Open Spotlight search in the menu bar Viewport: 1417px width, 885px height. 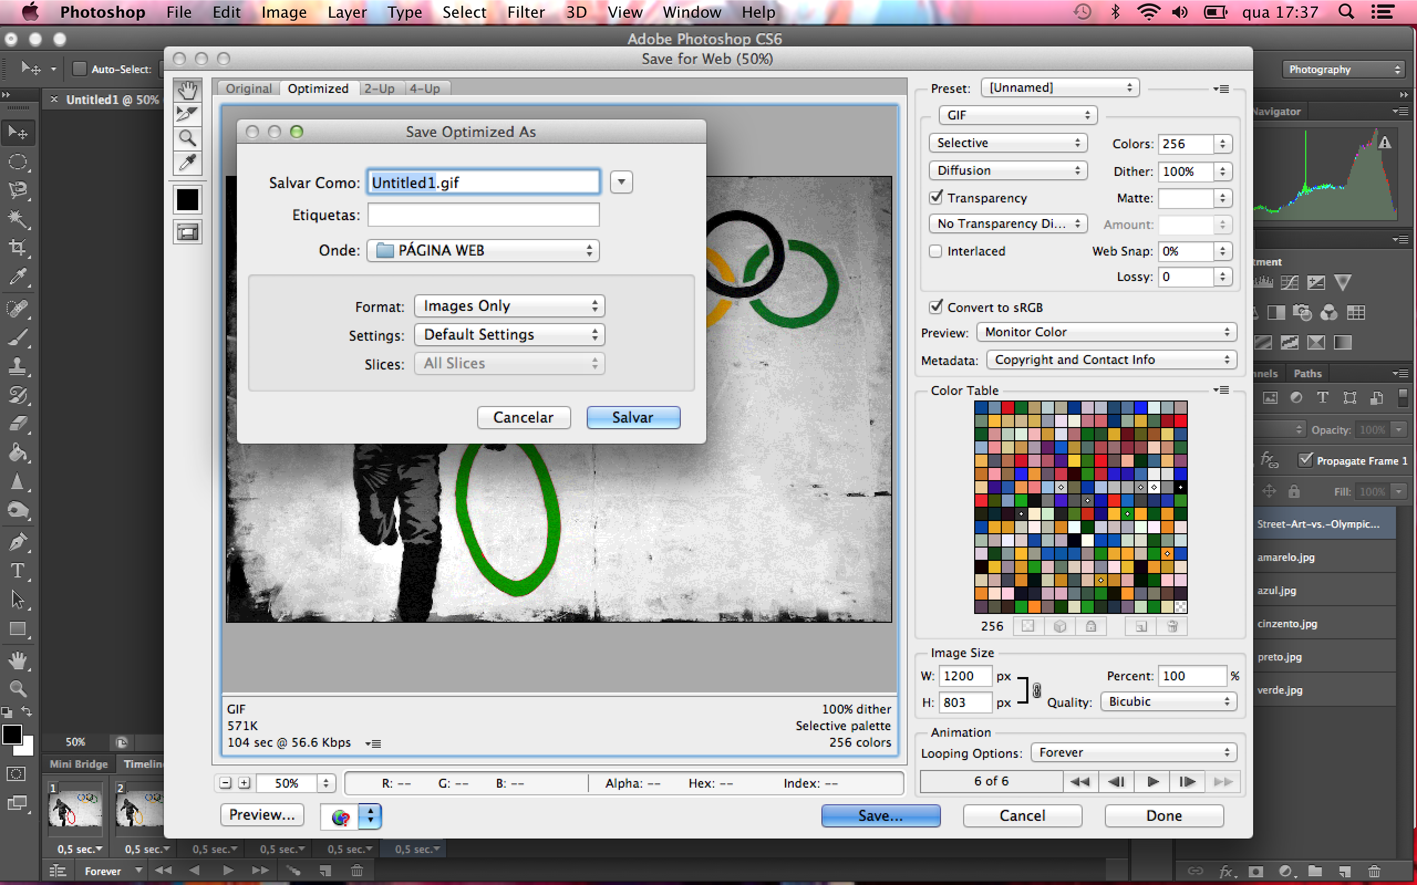1346,12
